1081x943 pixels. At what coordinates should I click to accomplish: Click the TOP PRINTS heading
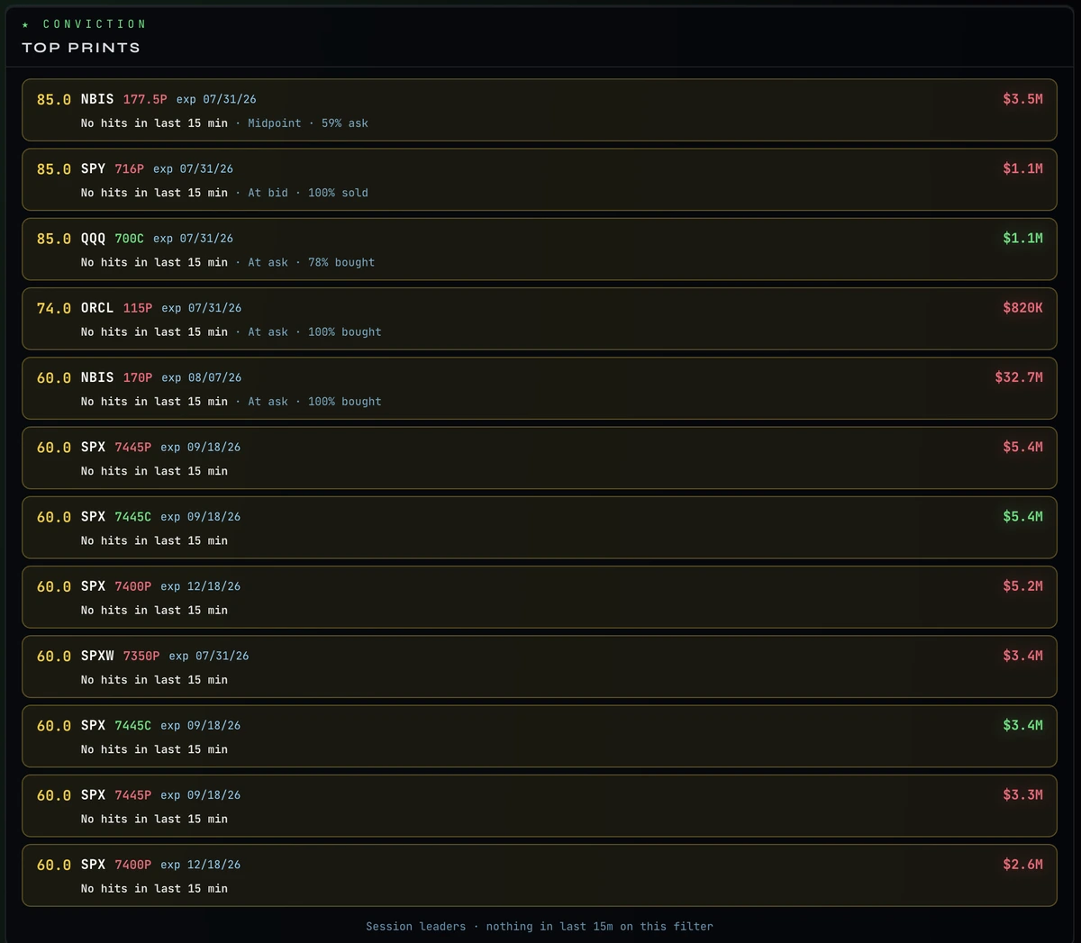pyautogui.click(x=81, y=48)
